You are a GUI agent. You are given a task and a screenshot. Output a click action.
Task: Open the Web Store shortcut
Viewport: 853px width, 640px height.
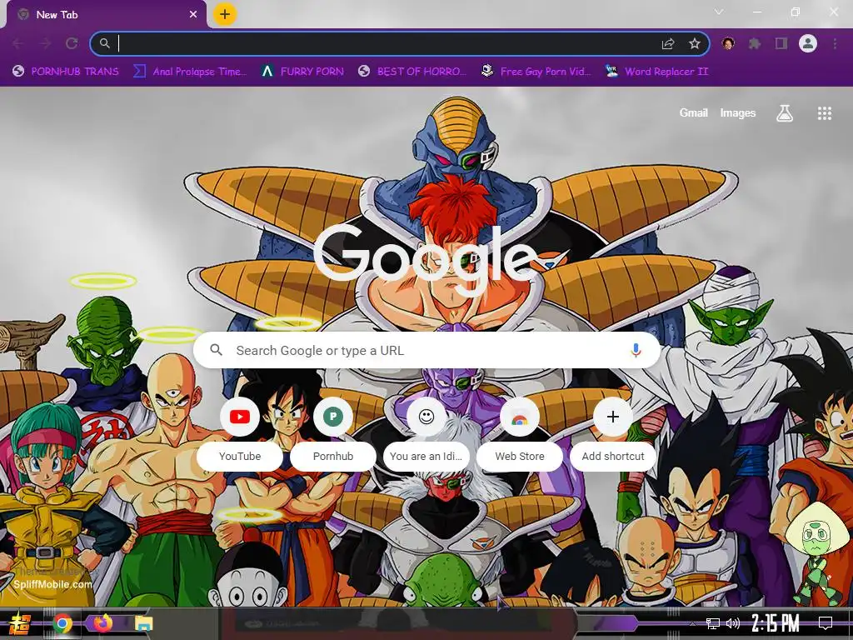(520, 432)
